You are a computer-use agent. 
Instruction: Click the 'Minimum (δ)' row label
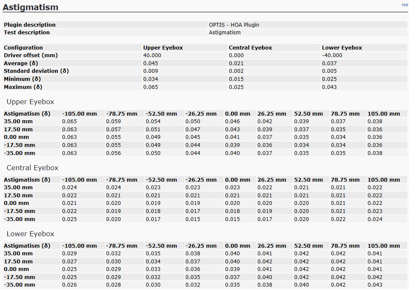pyautogui.click(x=23, y=79)
